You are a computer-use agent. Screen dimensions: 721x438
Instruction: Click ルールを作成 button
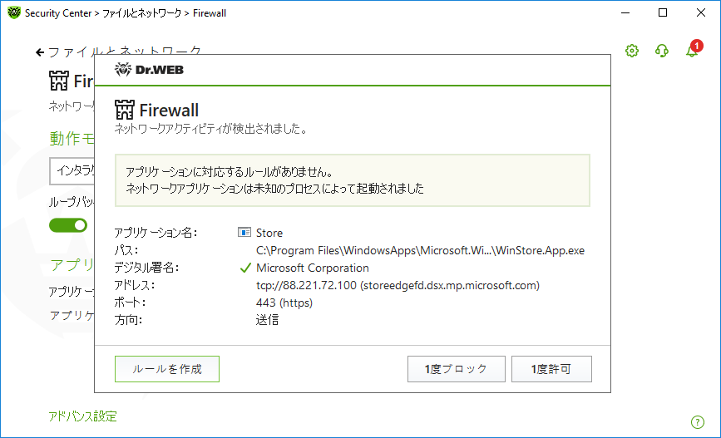(x=167, y=369)
